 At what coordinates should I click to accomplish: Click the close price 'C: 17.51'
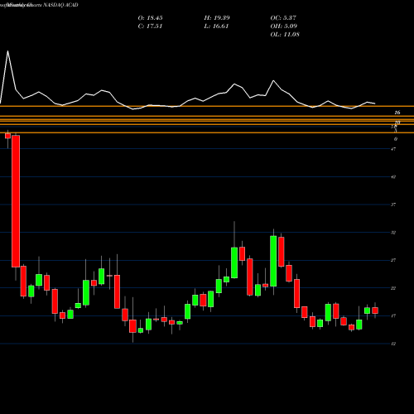pyautogui.click(x=150, y=26)
